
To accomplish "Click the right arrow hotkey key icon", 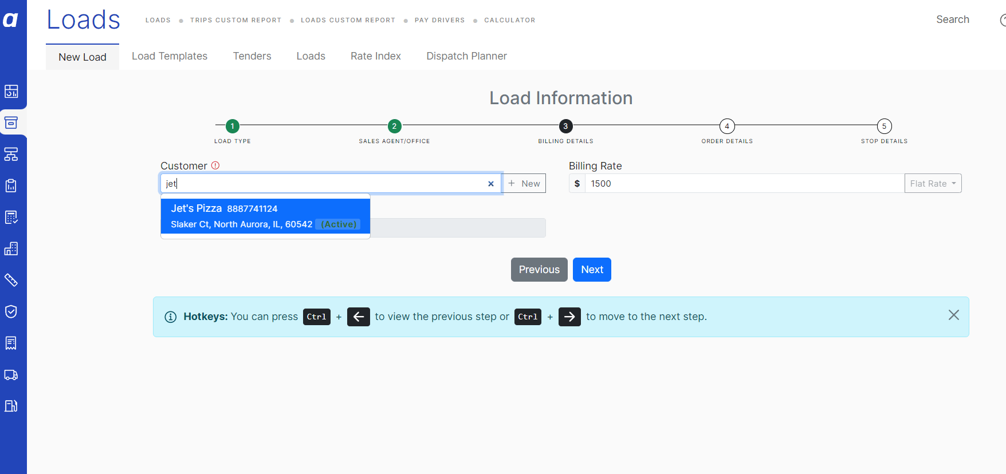I will pyautogui.click(x=569, y=317).
